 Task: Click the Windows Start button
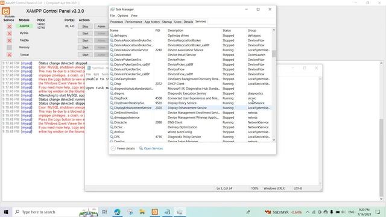click(6, 212)
